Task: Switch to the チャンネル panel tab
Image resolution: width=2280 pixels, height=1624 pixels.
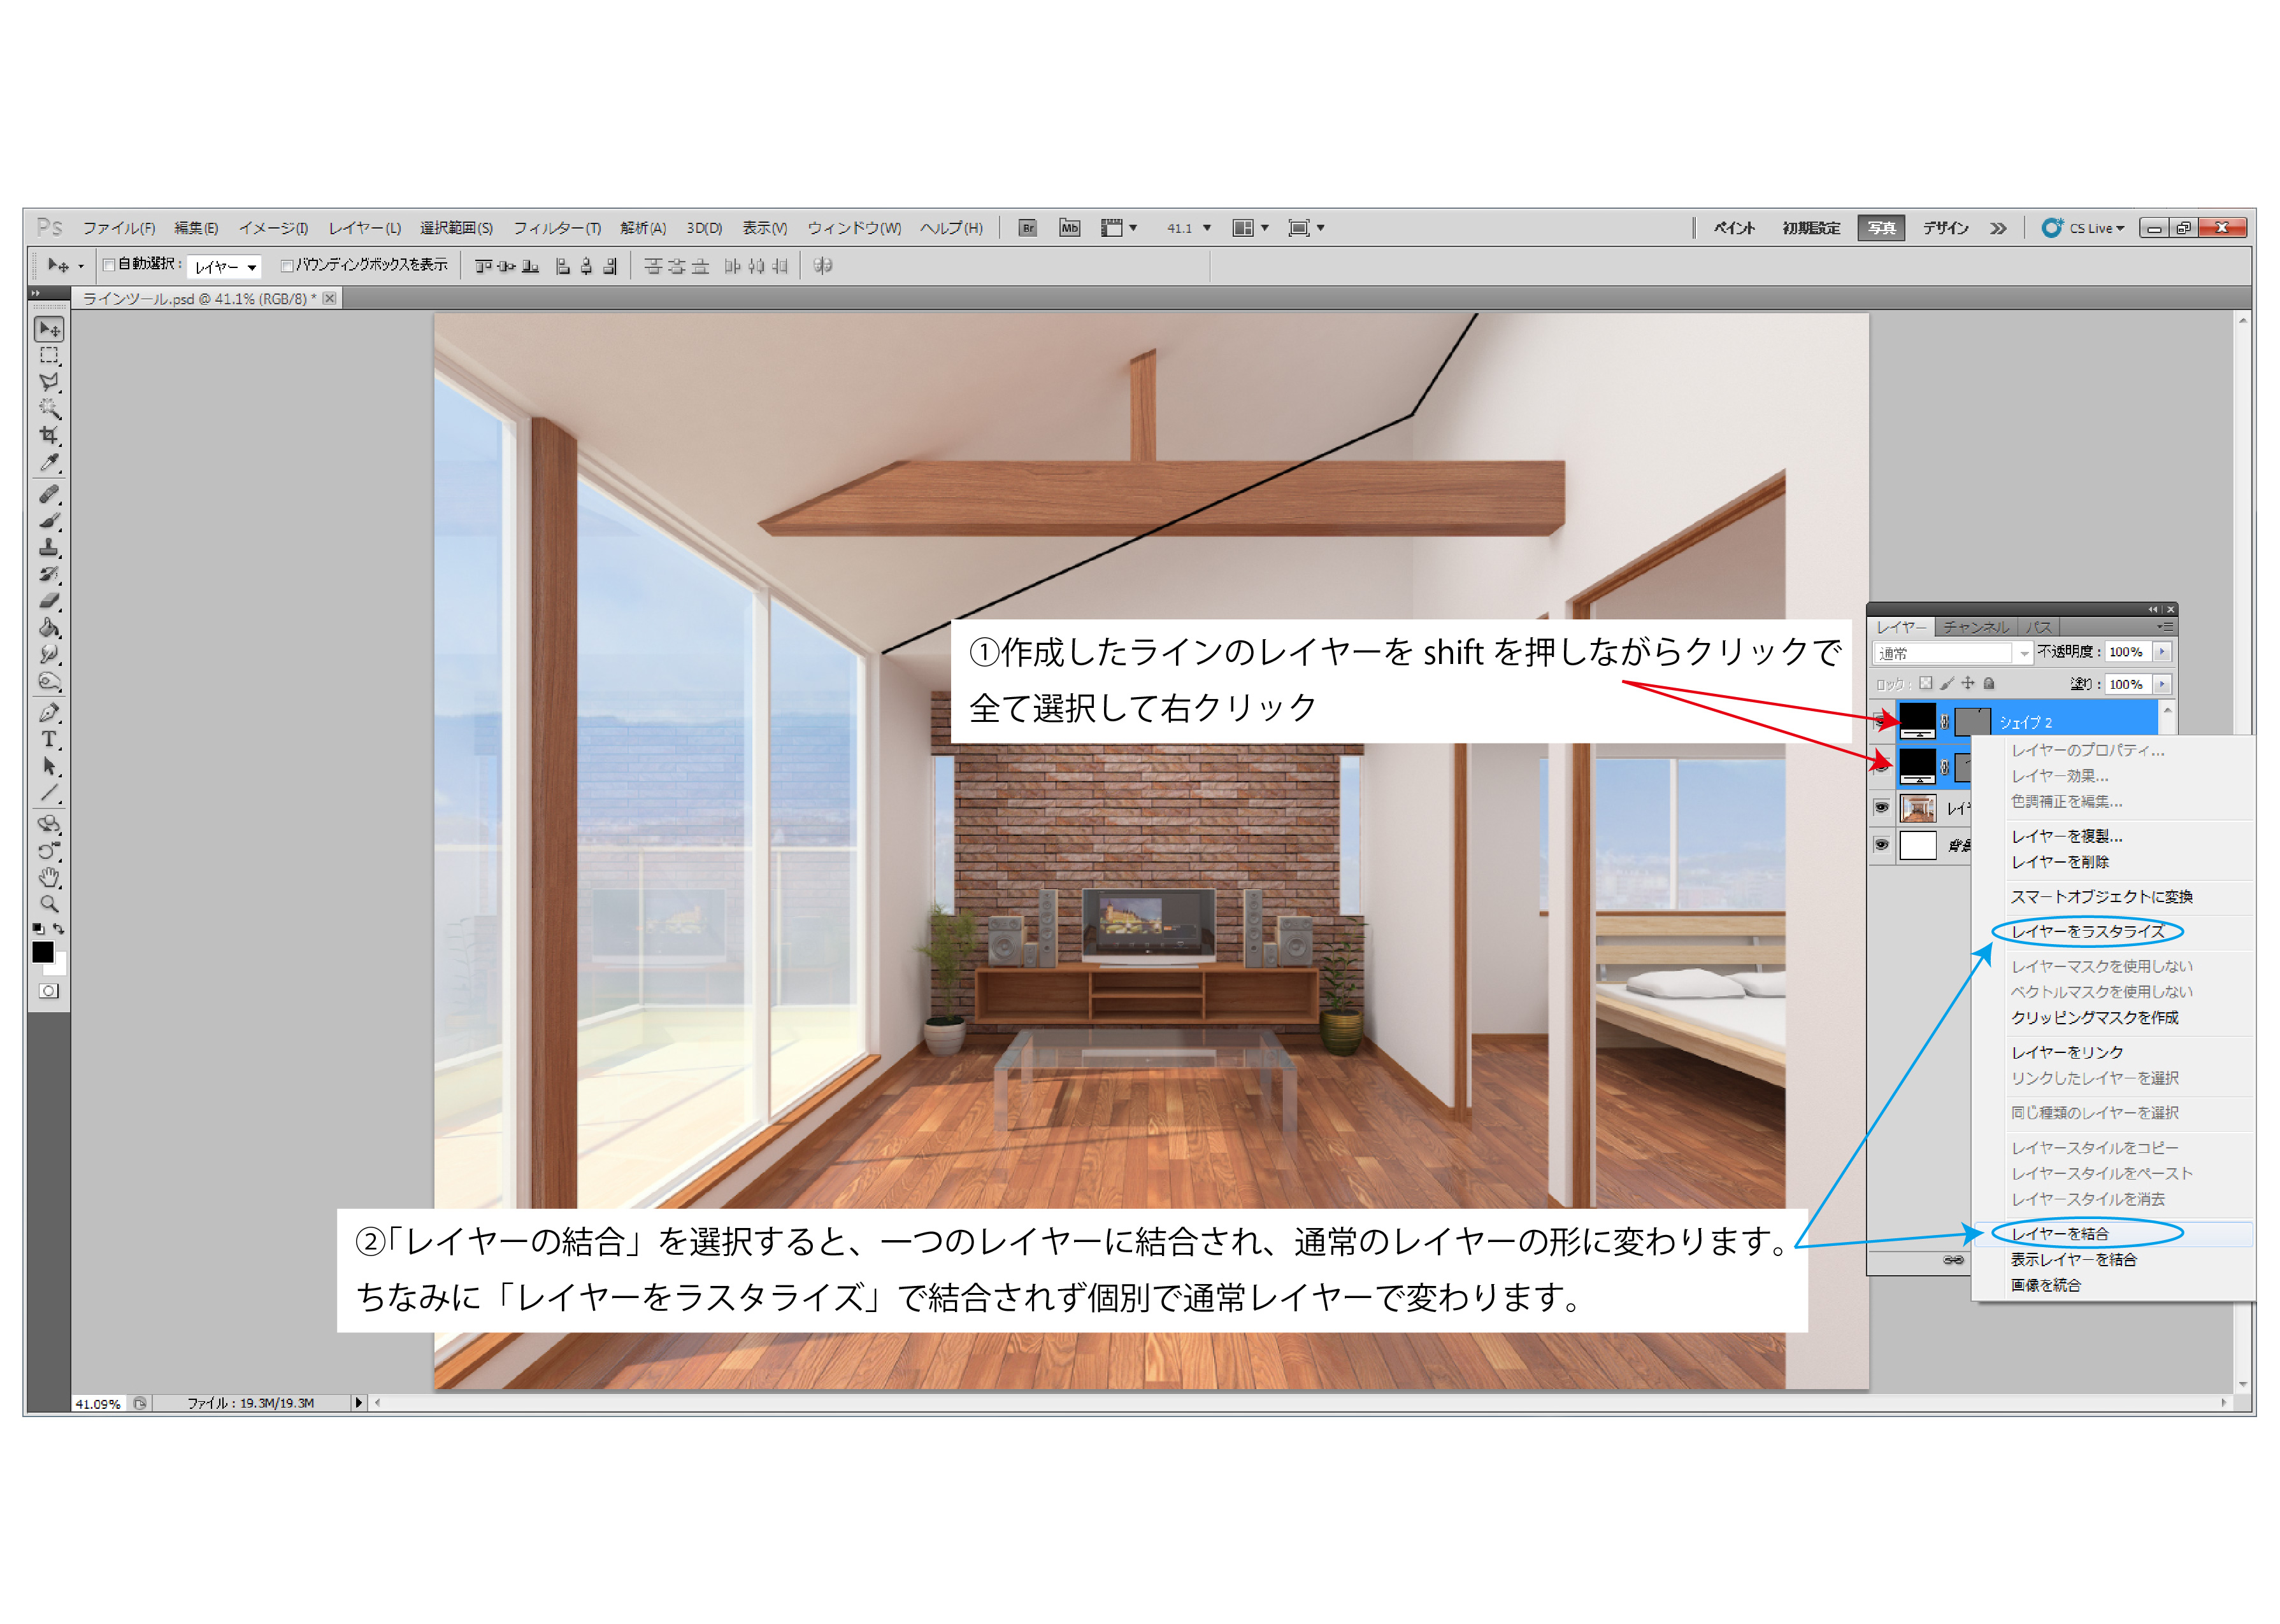Action: click(1976, 627)
